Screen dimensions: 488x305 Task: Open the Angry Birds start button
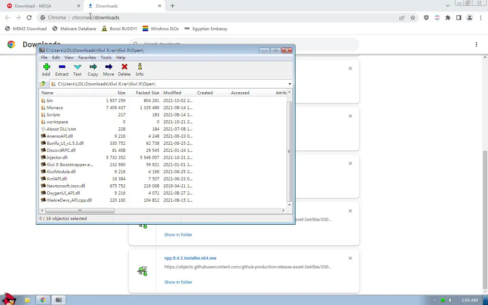(x=9, y=299)
